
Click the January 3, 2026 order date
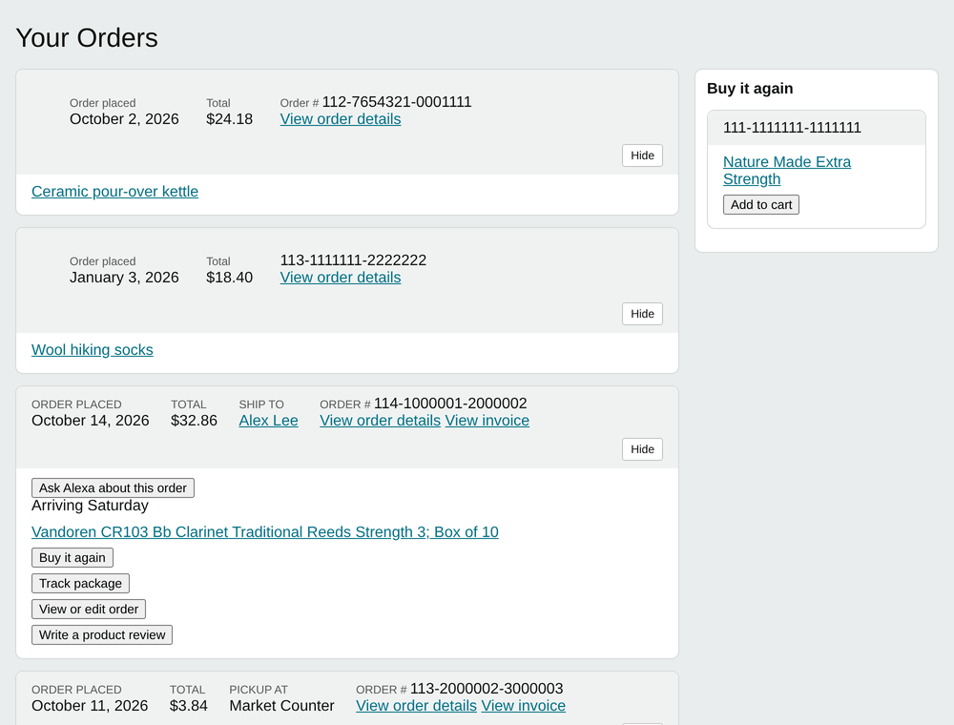tap(124, 278)
